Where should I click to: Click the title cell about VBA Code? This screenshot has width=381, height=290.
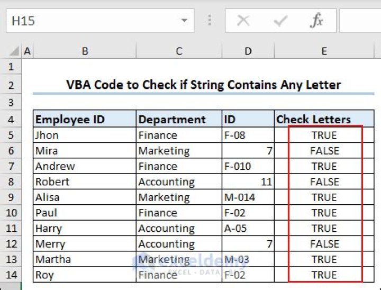coord(203,85)
